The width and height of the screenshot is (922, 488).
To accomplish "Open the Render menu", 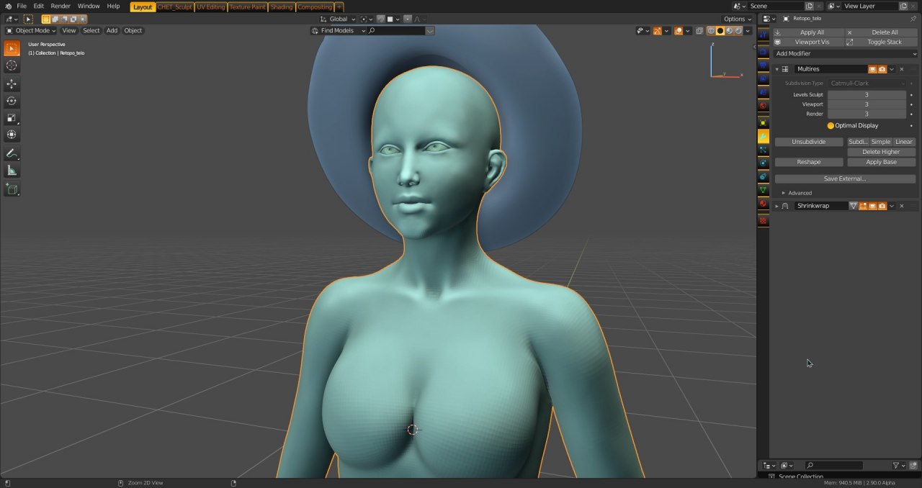I will 61,6.
